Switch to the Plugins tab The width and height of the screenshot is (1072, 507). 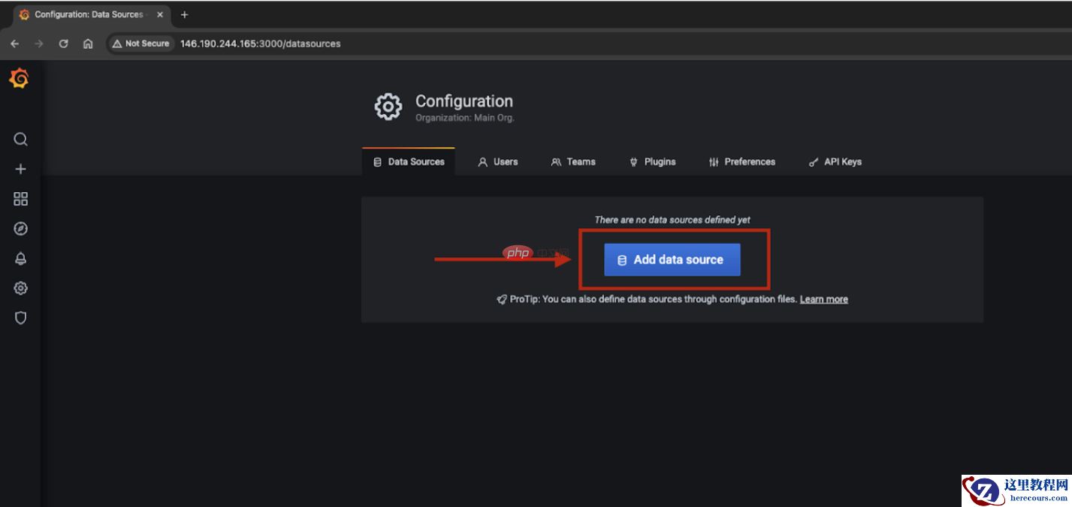[x=653, y=161]
